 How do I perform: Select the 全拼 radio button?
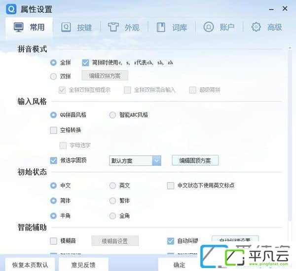53,62
